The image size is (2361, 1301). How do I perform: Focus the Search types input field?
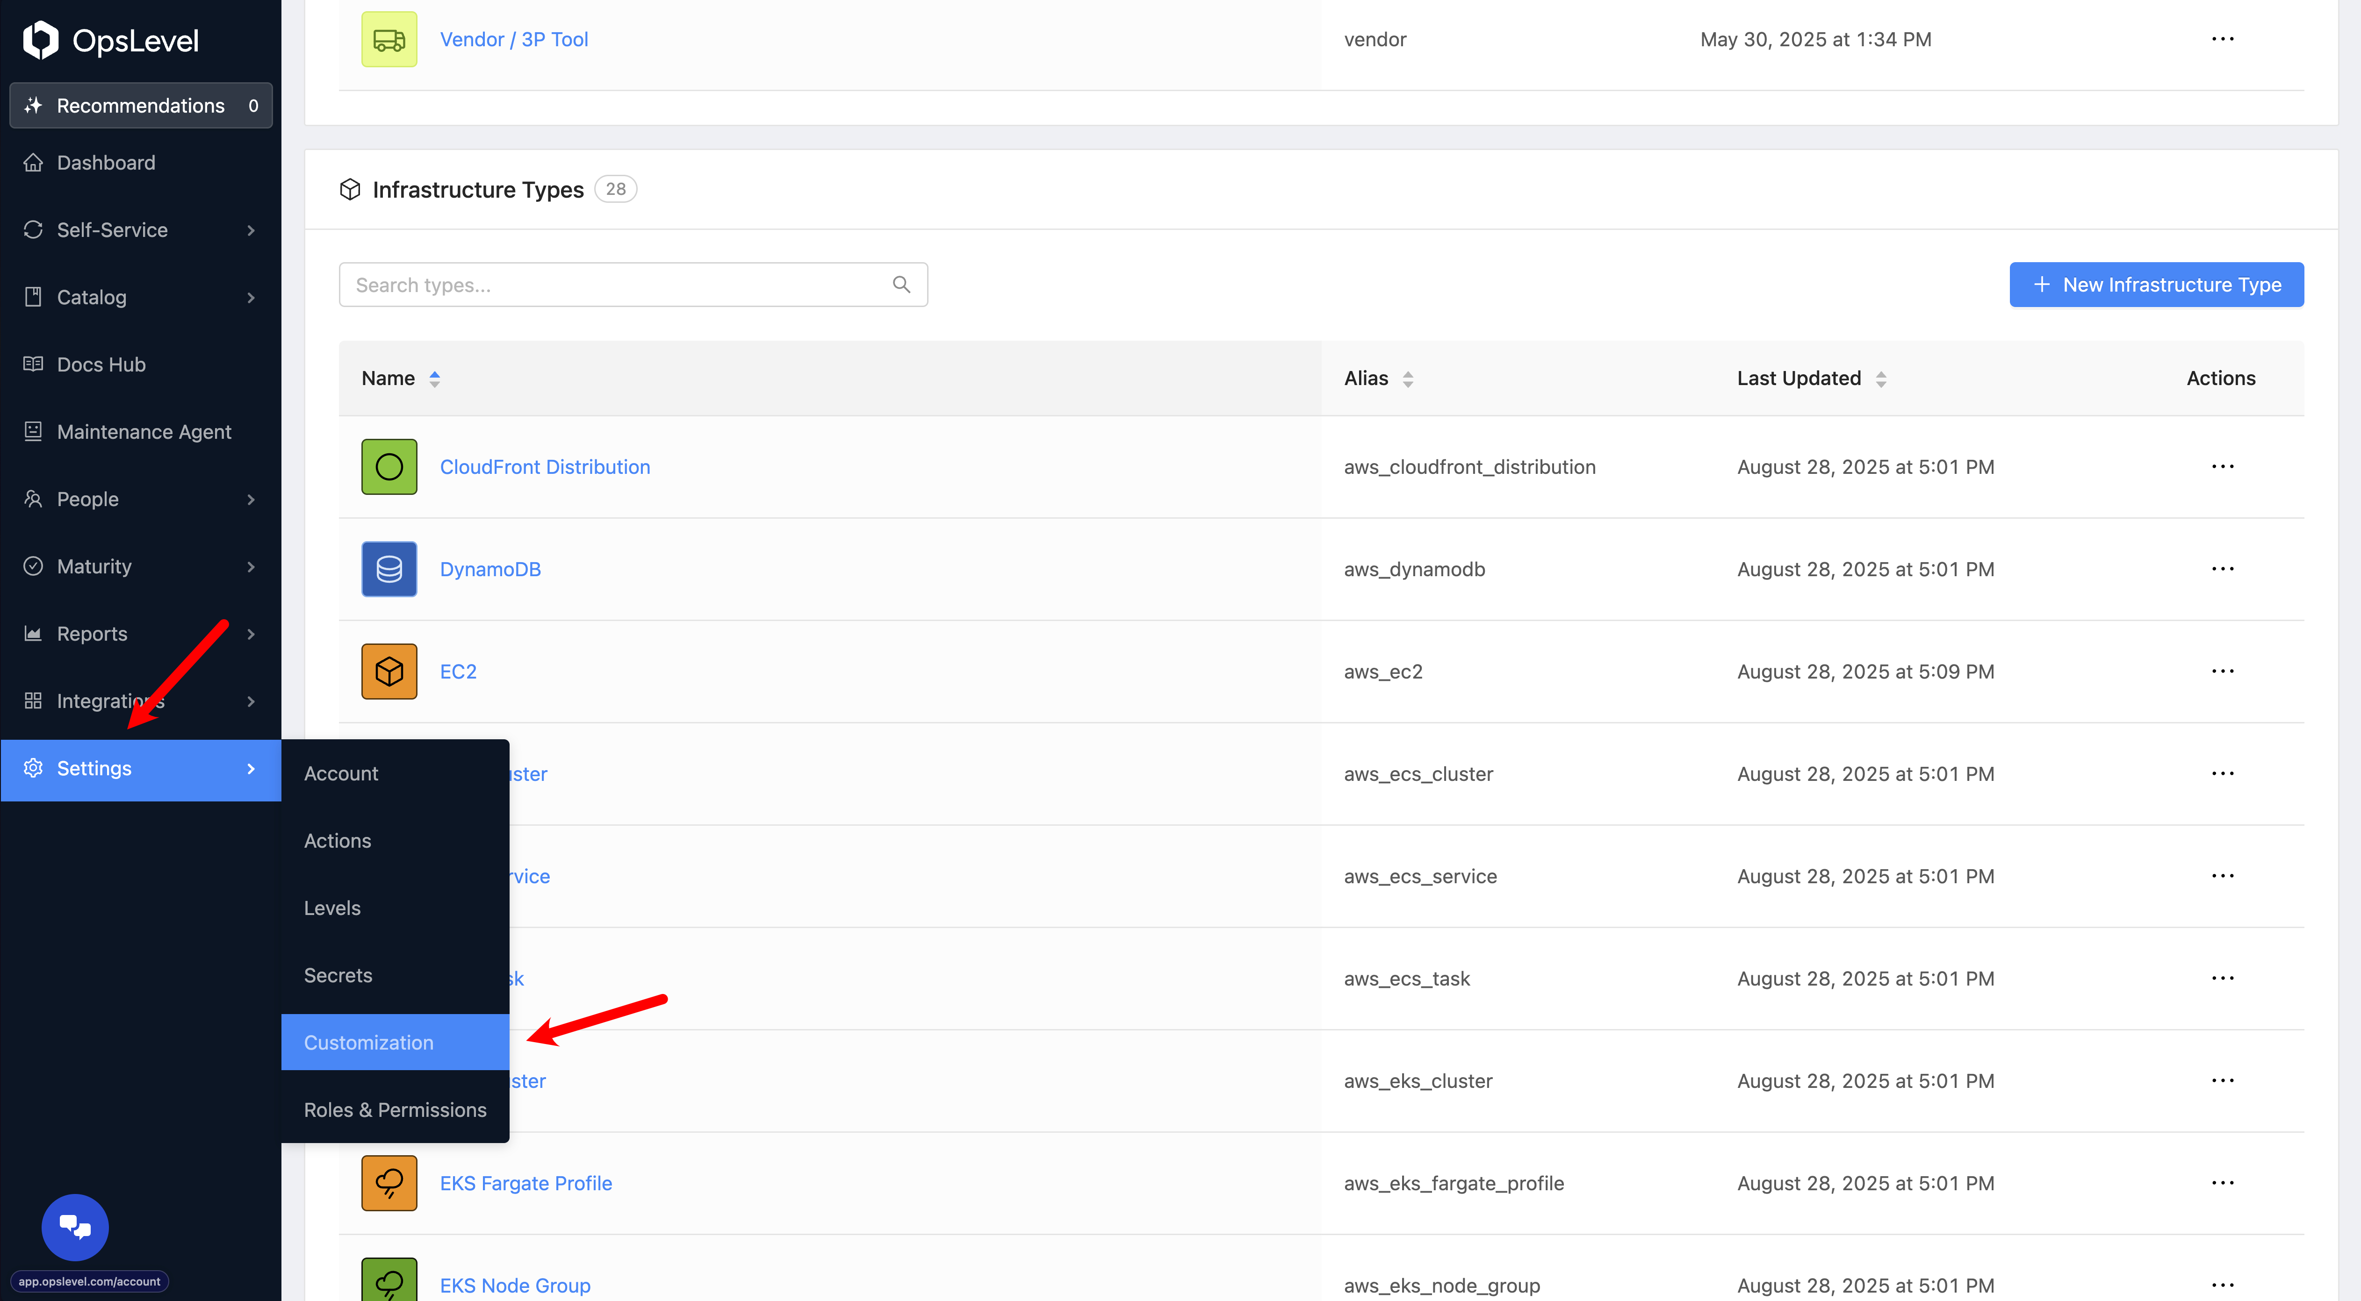pyautogui.click(x=614, y=285)
